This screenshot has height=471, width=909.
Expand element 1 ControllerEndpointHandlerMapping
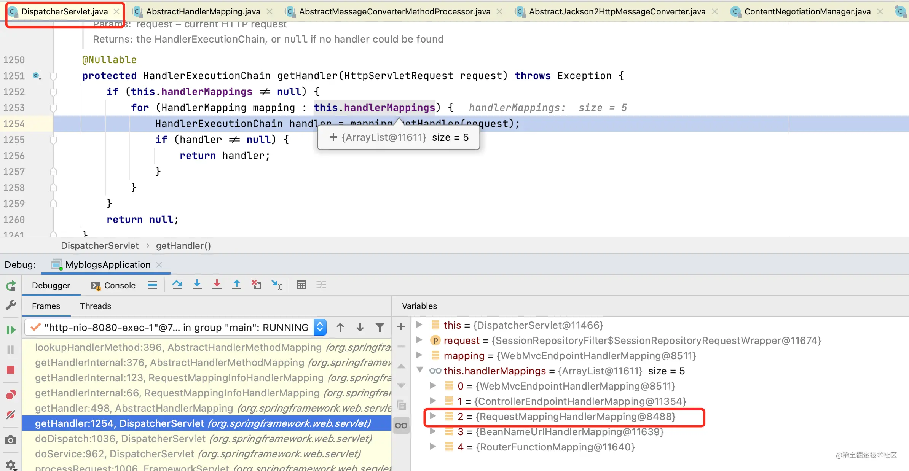pyautogui.click(x=433, y=401)
